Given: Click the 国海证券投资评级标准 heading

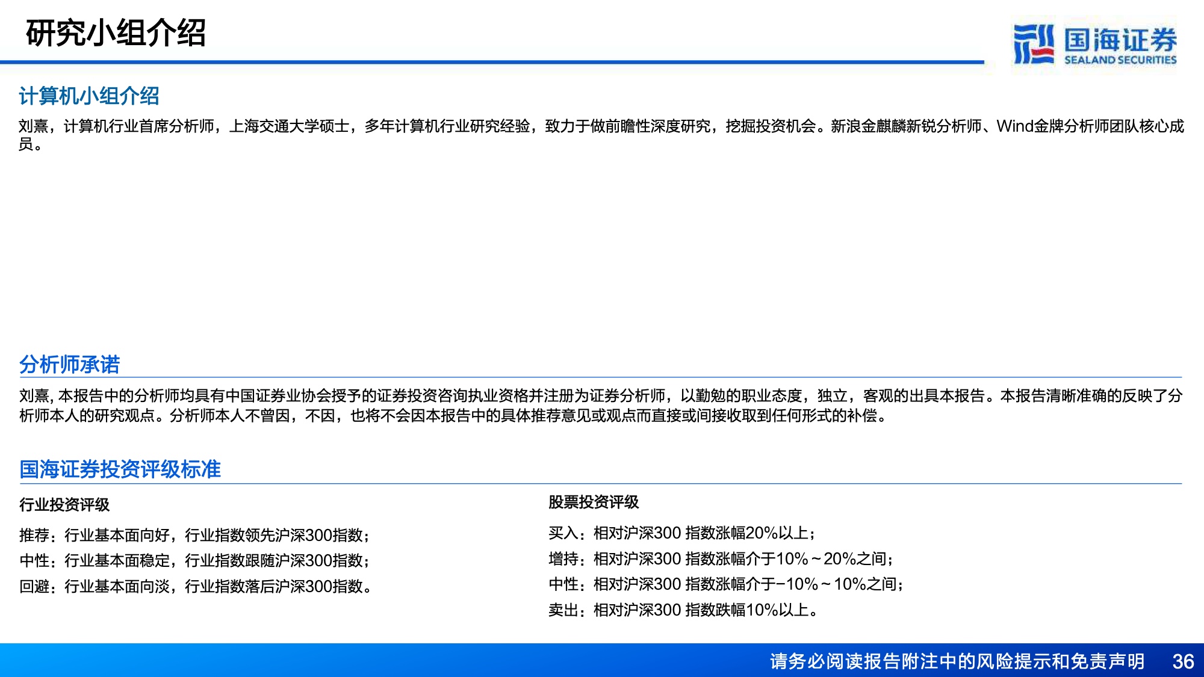Looking at the screenshot, I should click(x=120, y=469).
